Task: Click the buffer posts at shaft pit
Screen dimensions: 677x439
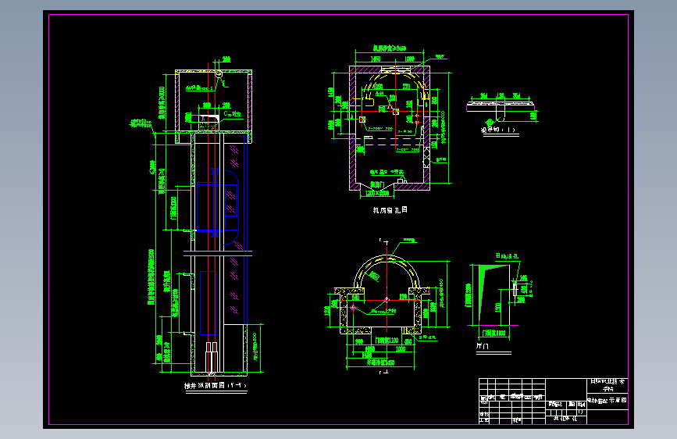Action: click(x=211, y=357)
